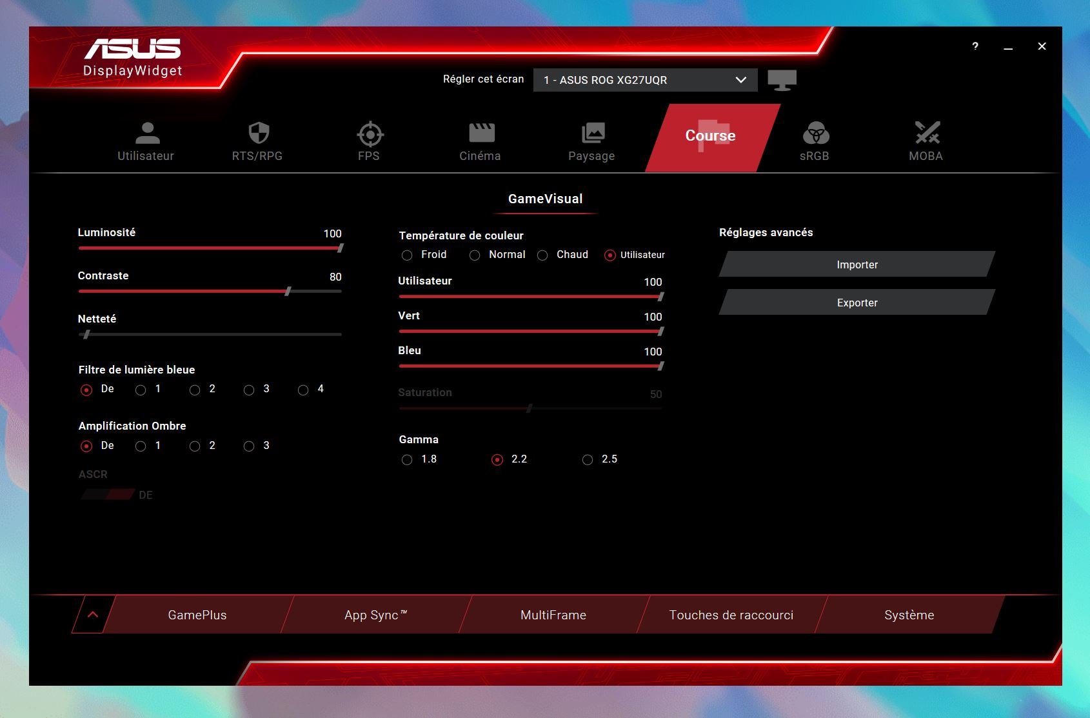Screen dimensions: 1090x718
Task: Set Amplification Ombre to level 2
Action: 195,446
